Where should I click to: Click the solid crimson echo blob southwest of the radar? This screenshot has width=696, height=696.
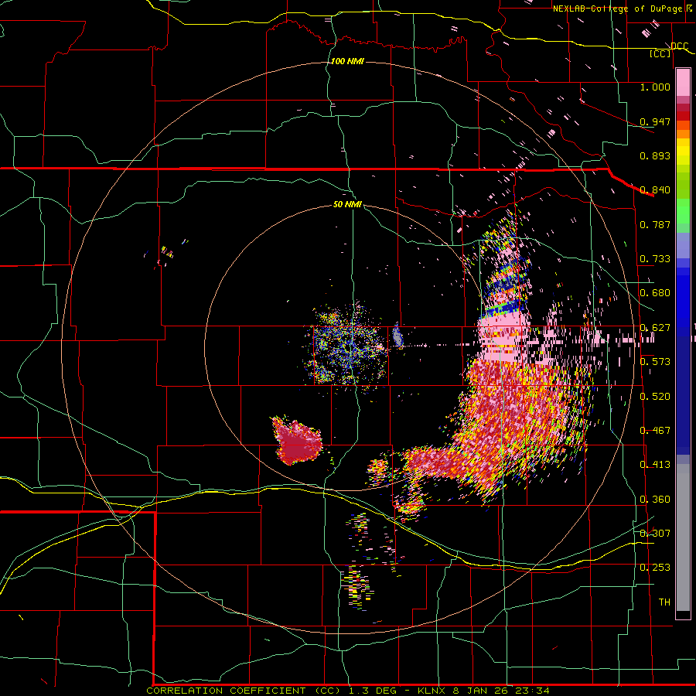297,441
